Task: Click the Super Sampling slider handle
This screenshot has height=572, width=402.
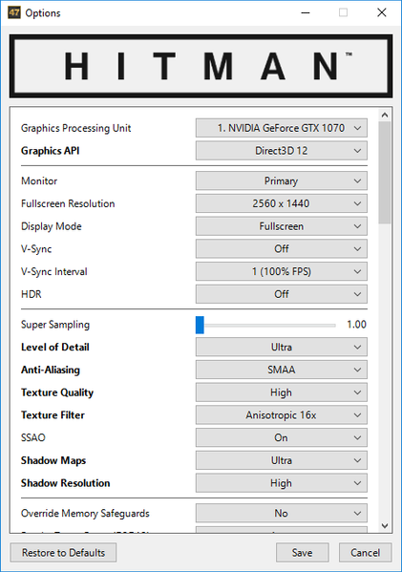Action: (200, 325)
